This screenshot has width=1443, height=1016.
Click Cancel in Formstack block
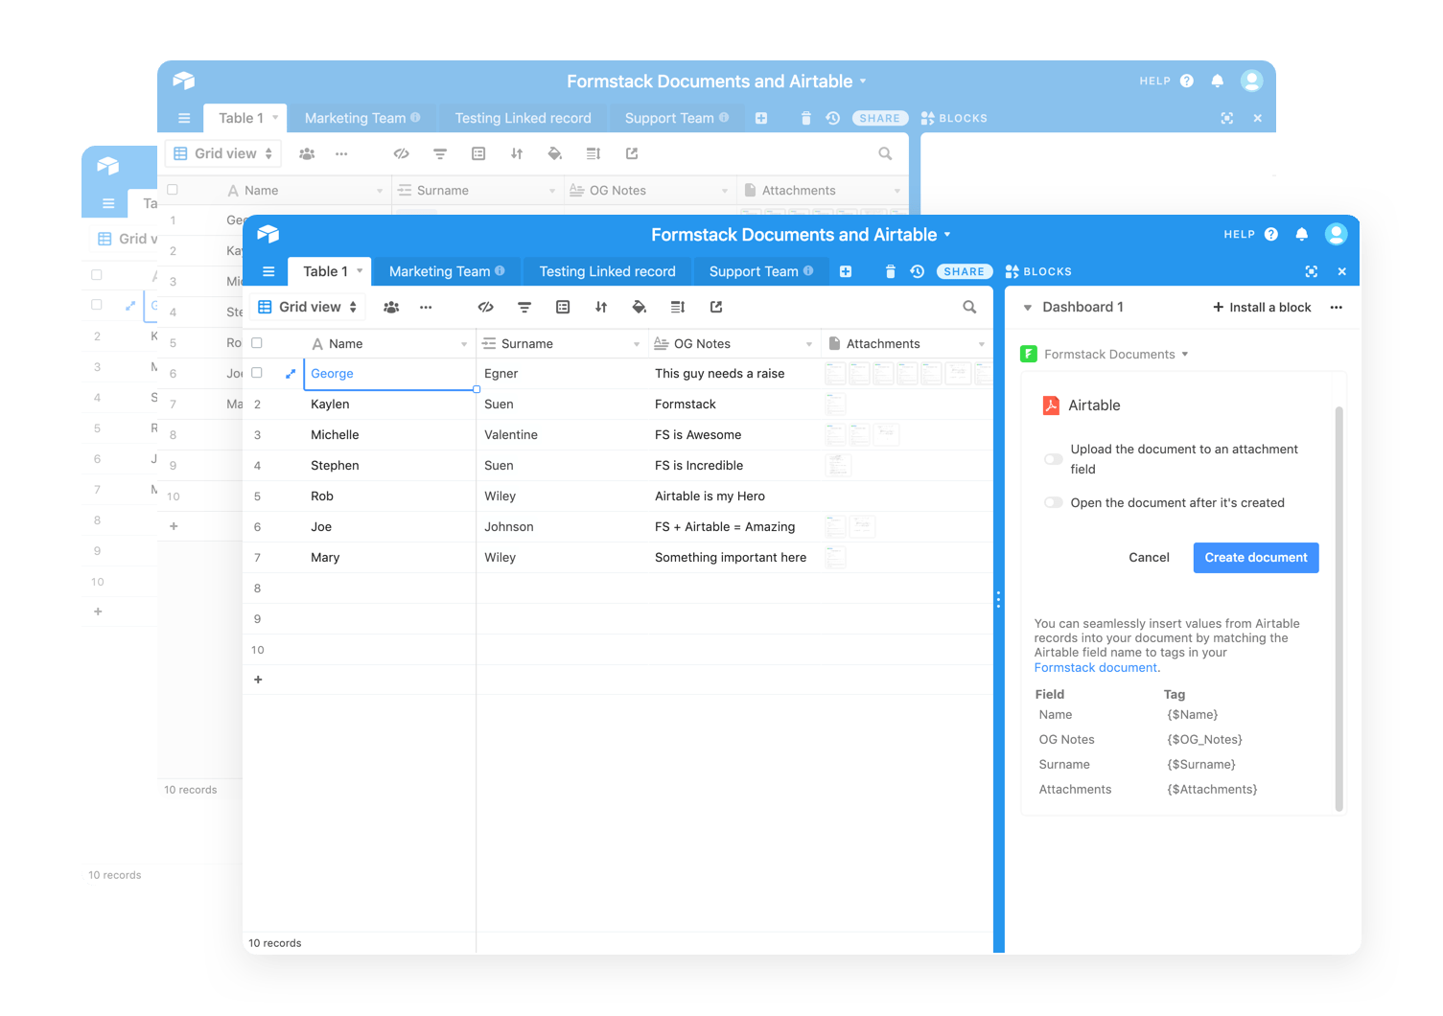1149,557
